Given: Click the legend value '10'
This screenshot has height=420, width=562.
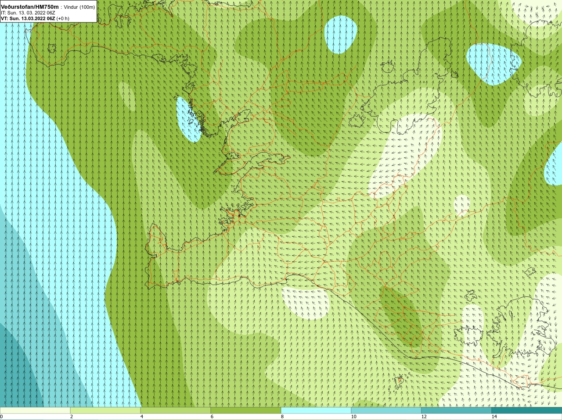Looking at the screenshot, I should pyautogui.click(x=353, y=417).
